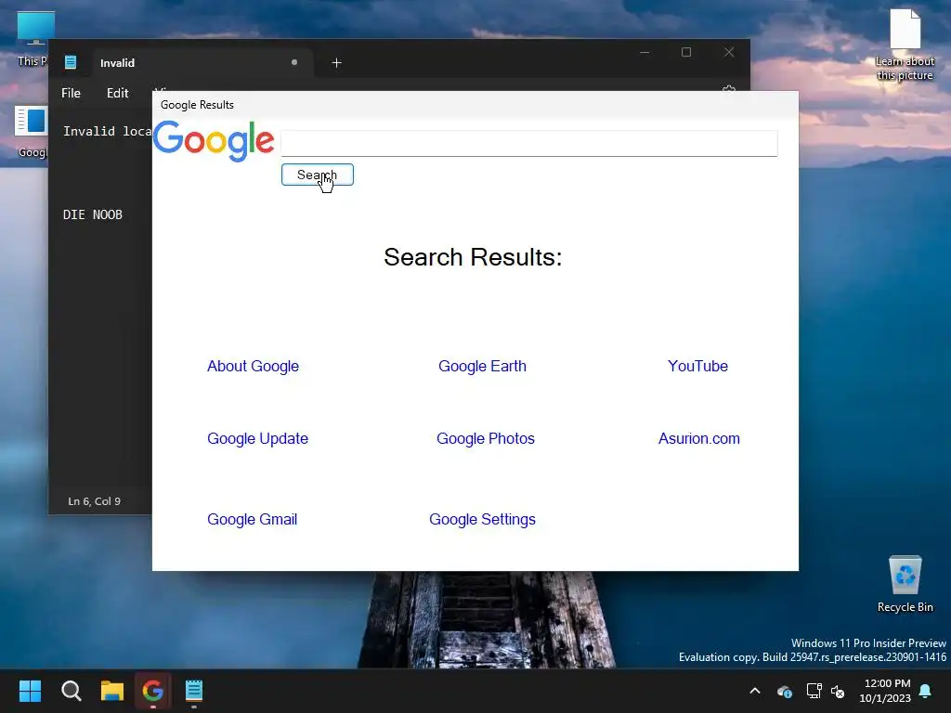The width and height of the screenshot is (951, 713).
Task: Open the Asurion.com link
Action: [x=698, y=438]
